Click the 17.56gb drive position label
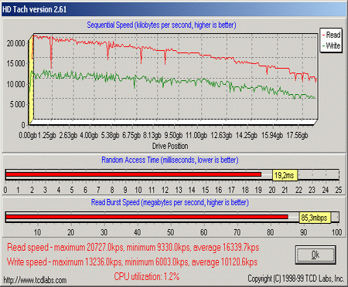 [297, 135]
